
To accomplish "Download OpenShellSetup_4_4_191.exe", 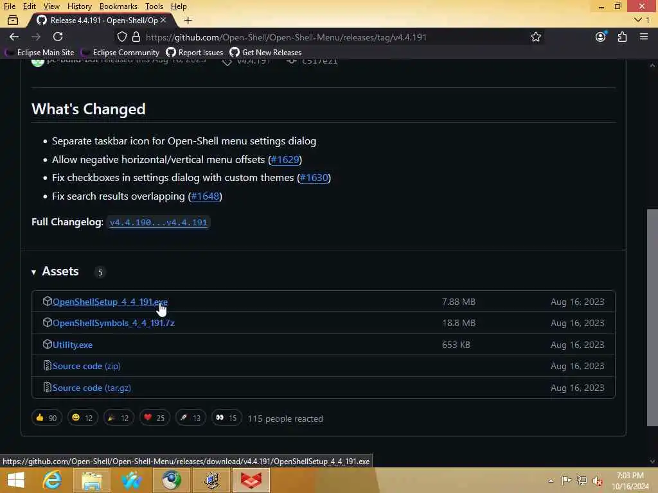I will click(x=110, y=302).
